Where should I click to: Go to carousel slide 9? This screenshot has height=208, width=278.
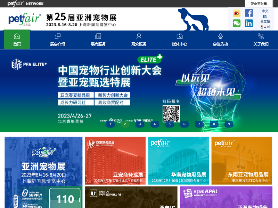pyautogui.click(x=229, y=124)
